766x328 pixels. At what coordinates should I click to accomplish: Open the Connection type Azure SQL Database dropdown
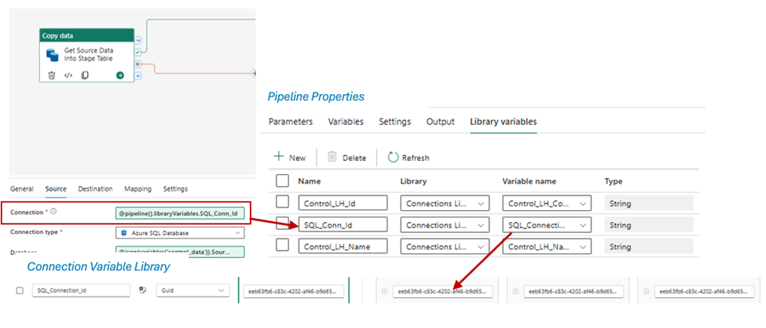(x=179, y=233)
